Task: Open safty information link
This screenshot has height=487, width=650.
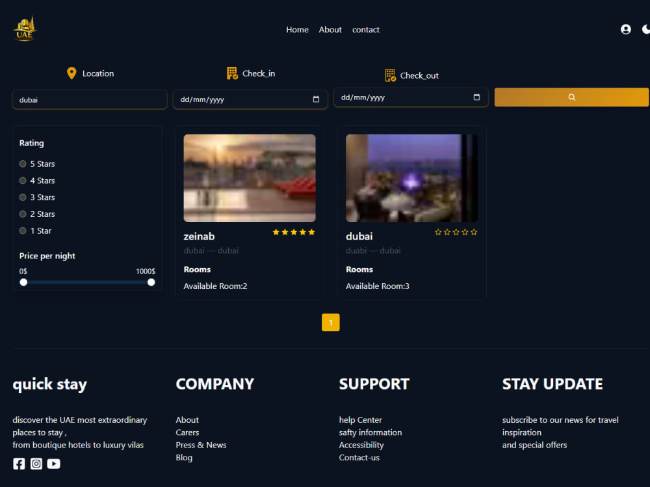Action: click(x=370, y=432)
